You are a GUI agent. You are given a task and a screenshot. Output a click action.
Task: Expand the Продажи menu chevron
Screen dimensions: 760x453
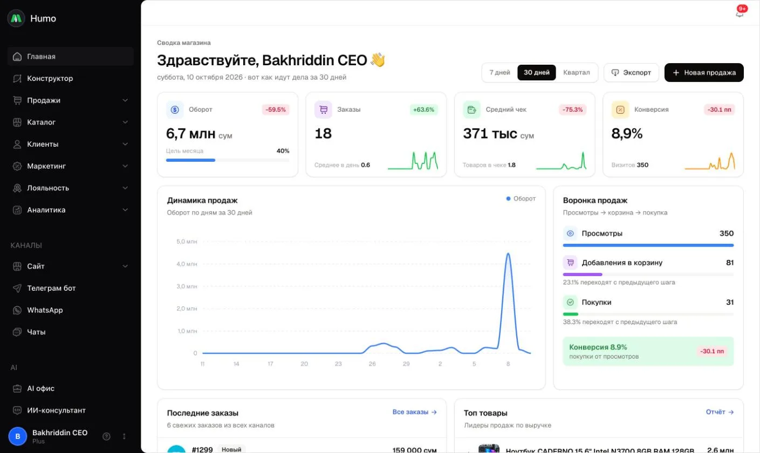125,100
